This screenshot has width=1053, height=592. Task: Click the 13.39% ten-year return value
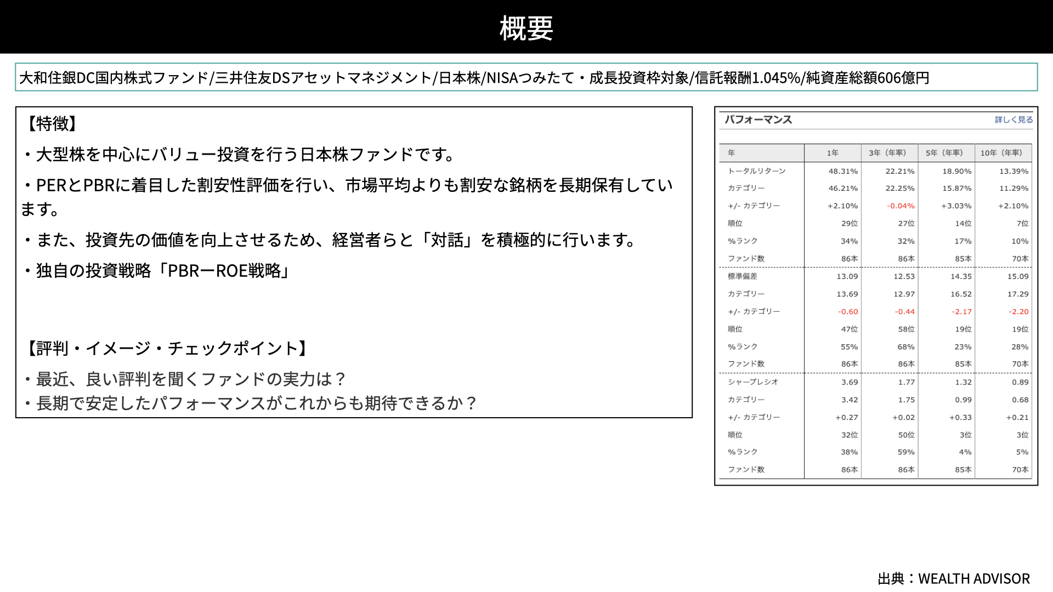click(1014, 171)
